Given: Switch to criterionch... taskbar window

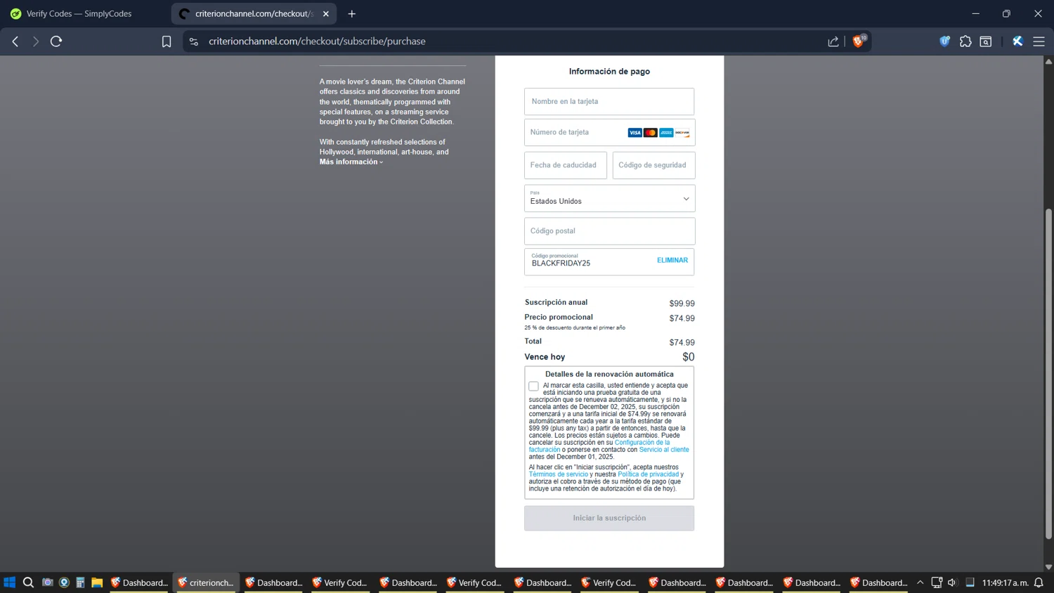Looking at the screenshot, I should point(207,582).
